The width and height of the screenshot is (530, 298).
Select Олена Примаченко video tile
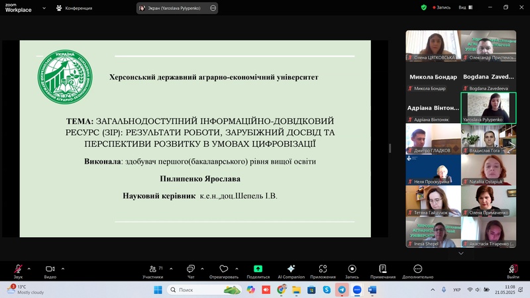tap(488, 201)
